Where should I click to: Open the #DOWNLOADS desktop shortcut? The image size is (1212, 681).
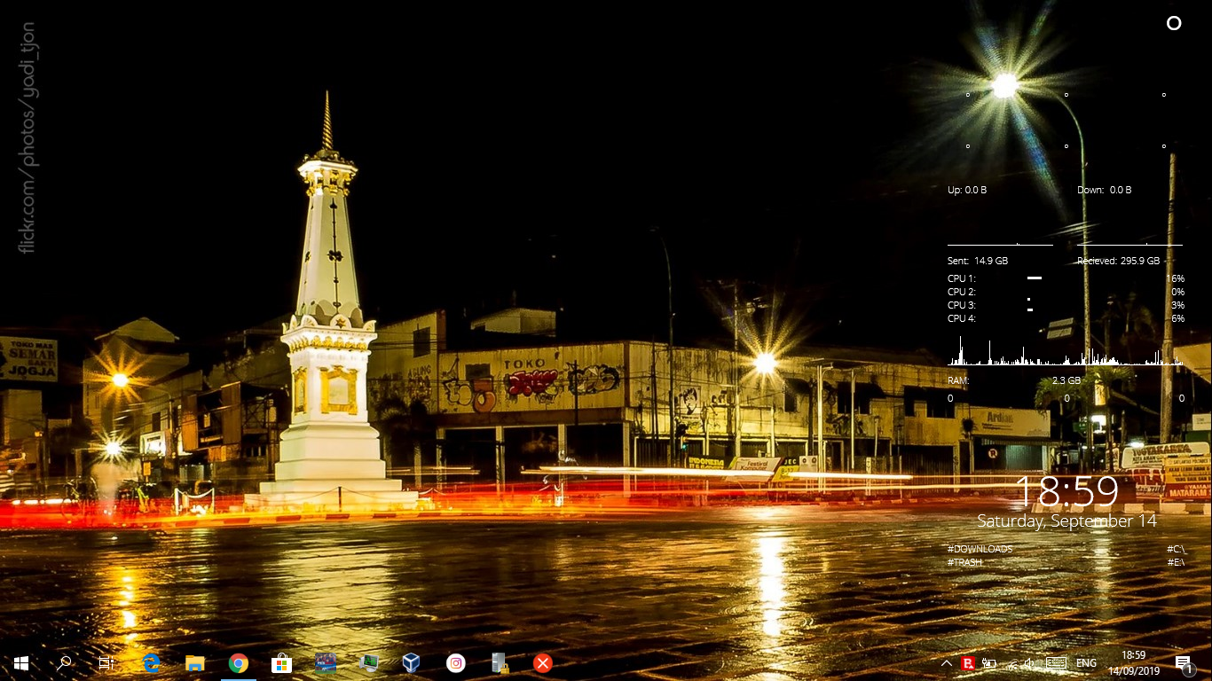click(x=980, y=549)
